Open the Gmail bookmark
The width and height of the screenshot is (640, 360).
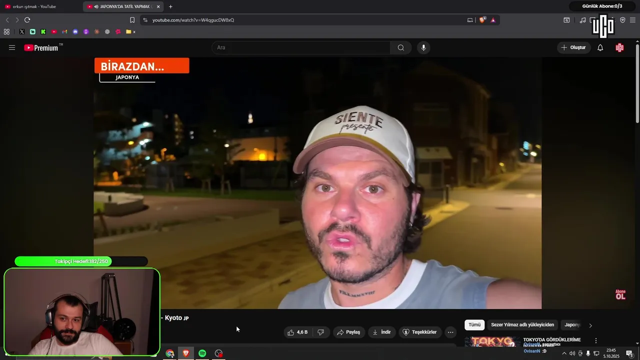coord(65,31)
